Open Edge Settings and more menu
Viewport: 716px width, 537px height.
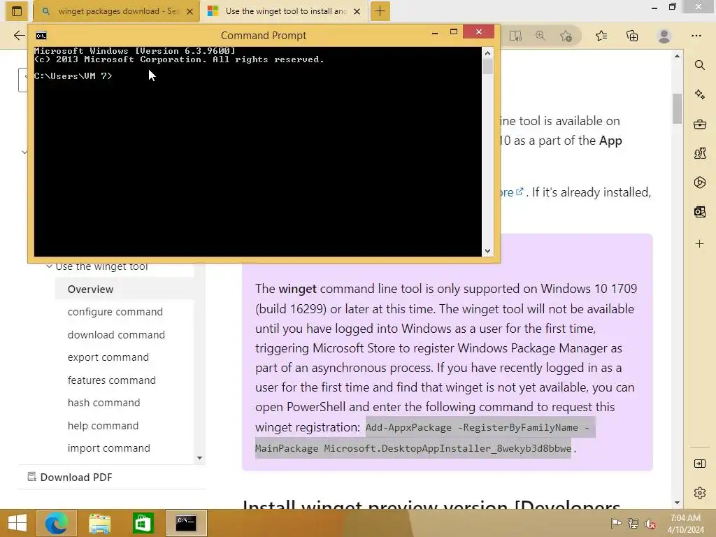(x=696, y=36)
